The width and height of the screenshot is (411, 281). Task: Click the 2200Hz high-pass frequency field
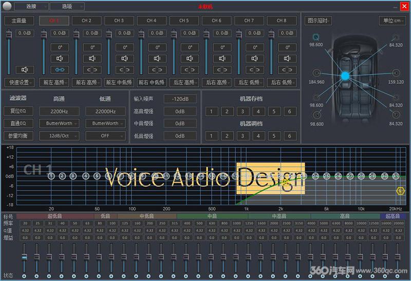pos(59,111)
